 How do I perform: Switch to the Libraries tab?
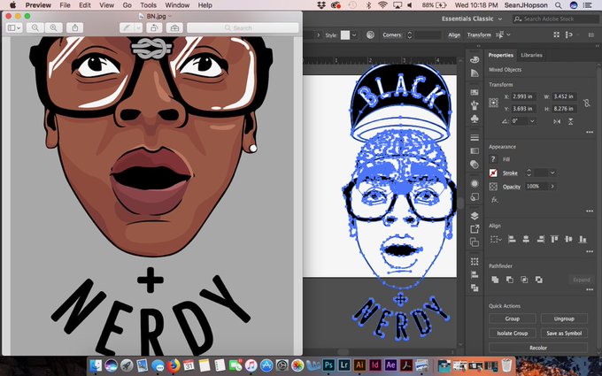point(531,55)
